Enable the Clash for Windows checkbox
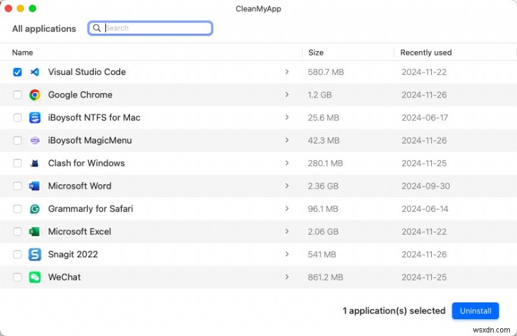This screenshot has height=336, width=517. pos(17,163)
